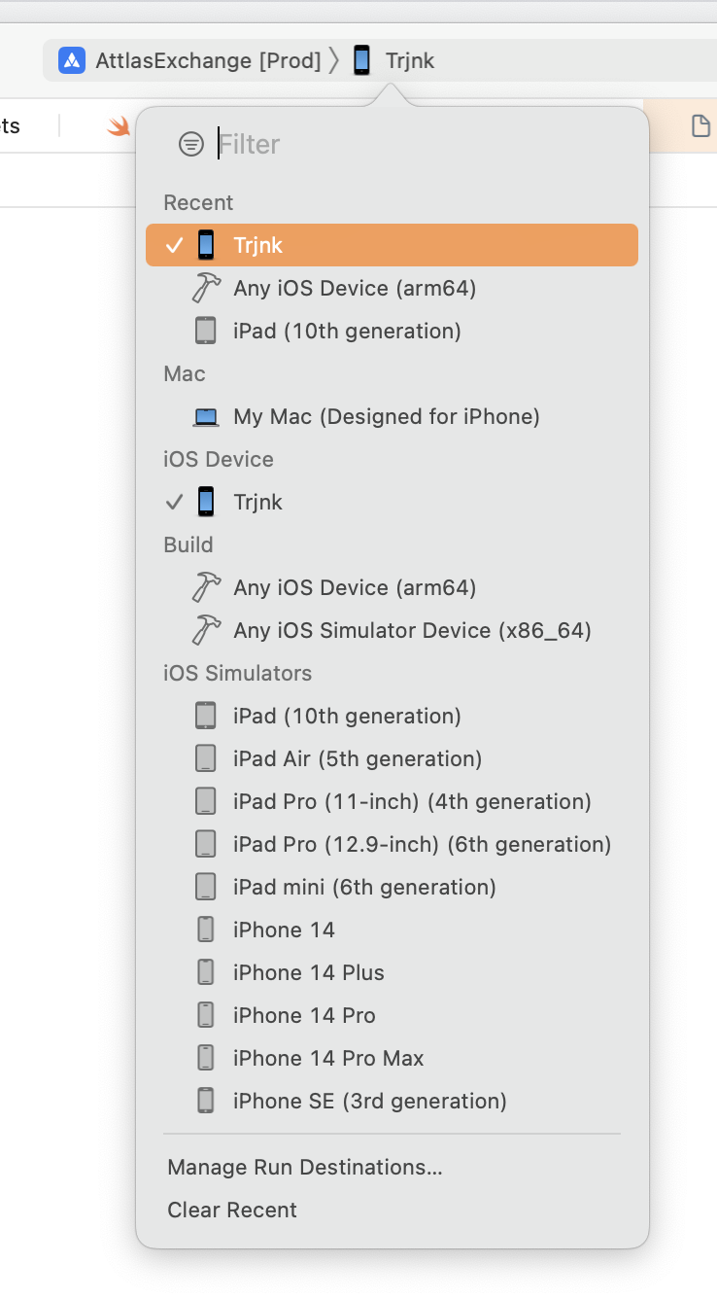
Task: Click the AttlasExchange app scheme icon
Action: click(72, 60)
